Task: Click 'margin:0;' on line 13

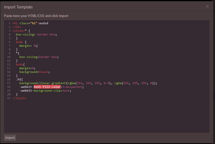Action: tap(27, 68)
